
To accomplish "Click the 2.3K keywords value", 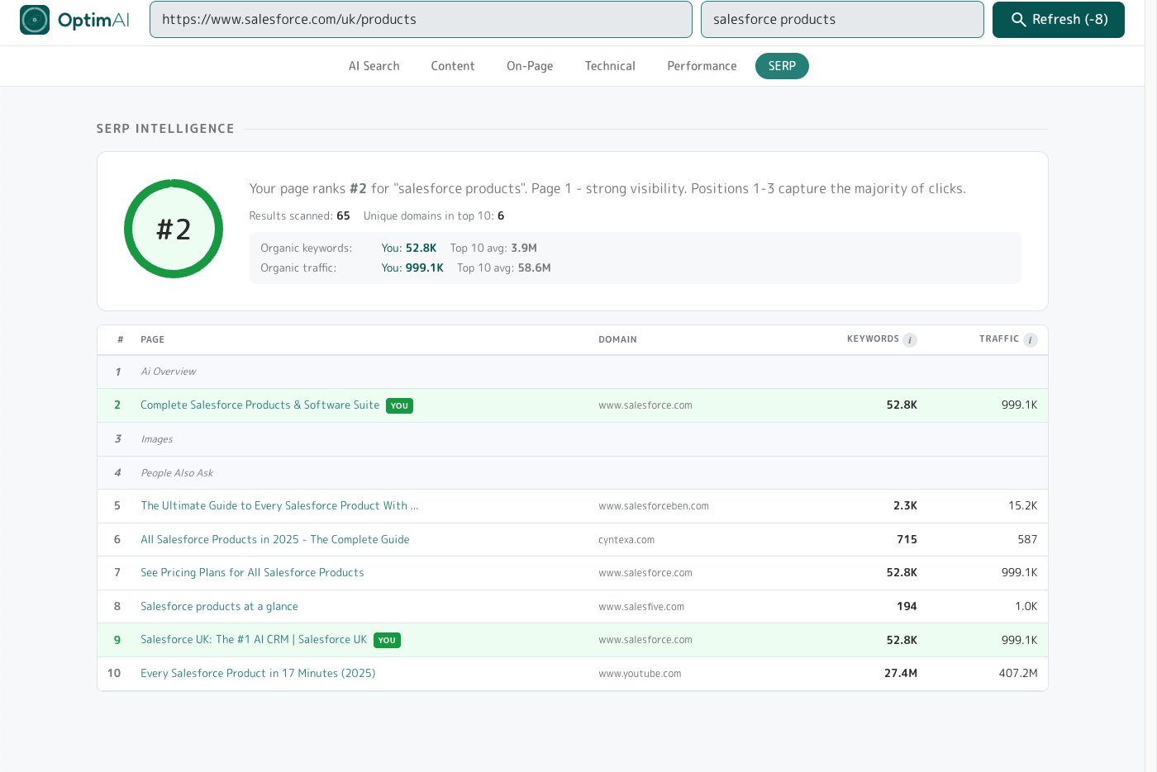I will tap(905, 506).
